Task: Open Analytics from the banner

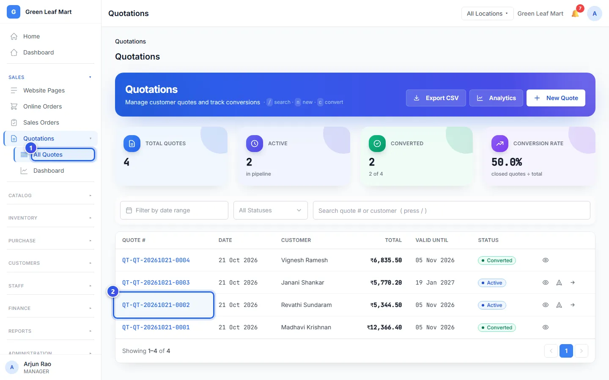Action: point(496,98)
